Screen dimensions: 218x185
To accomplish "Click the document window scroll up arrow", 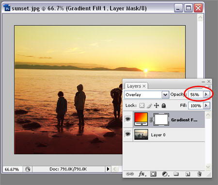I will click(200, 17).
